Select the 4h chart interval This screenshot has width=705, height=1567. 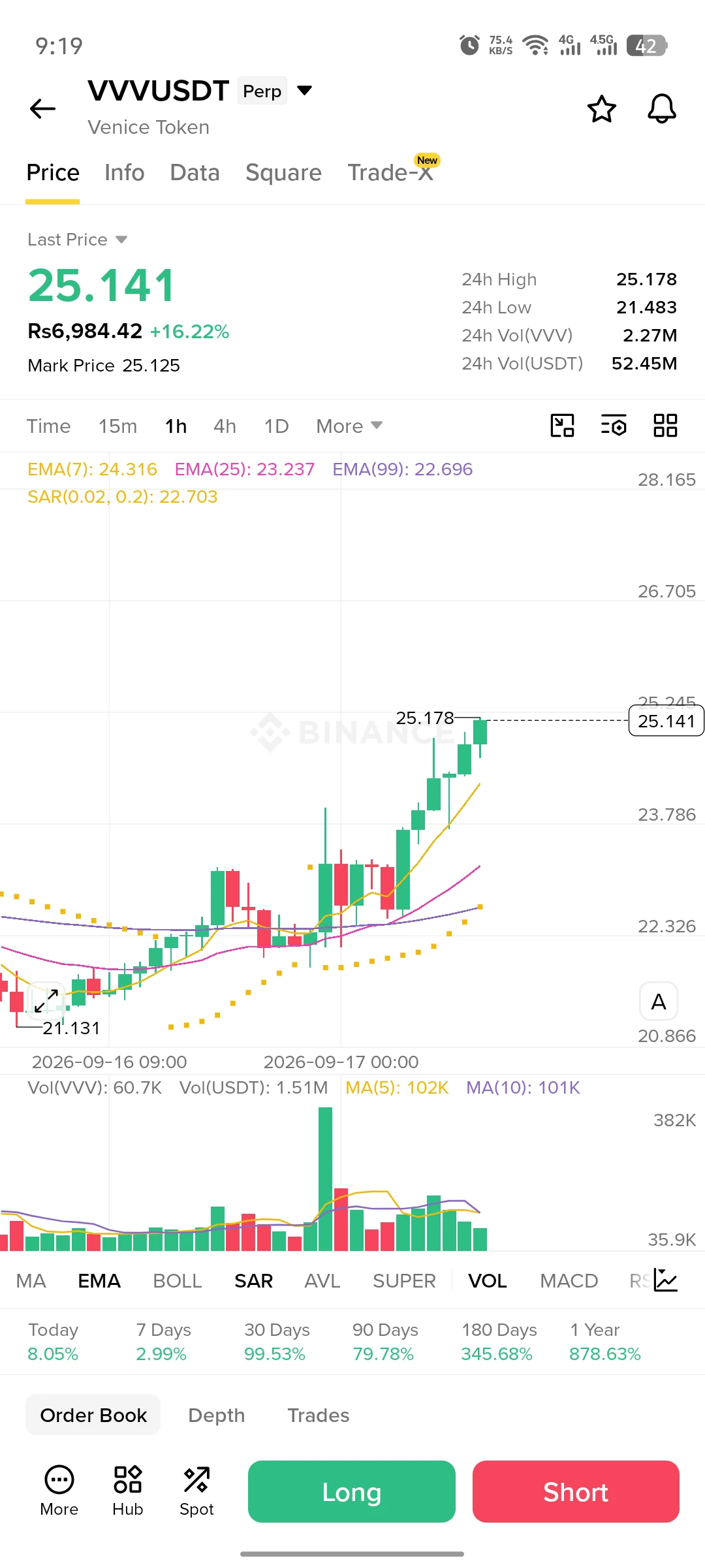pyautogui.click(x=225, y=426)
